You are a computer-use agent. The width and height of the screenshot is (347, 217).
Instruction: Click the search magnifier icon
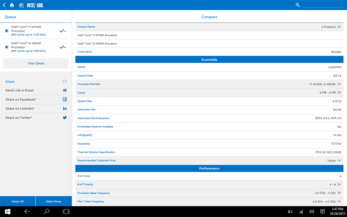click(x=297, y=5)
